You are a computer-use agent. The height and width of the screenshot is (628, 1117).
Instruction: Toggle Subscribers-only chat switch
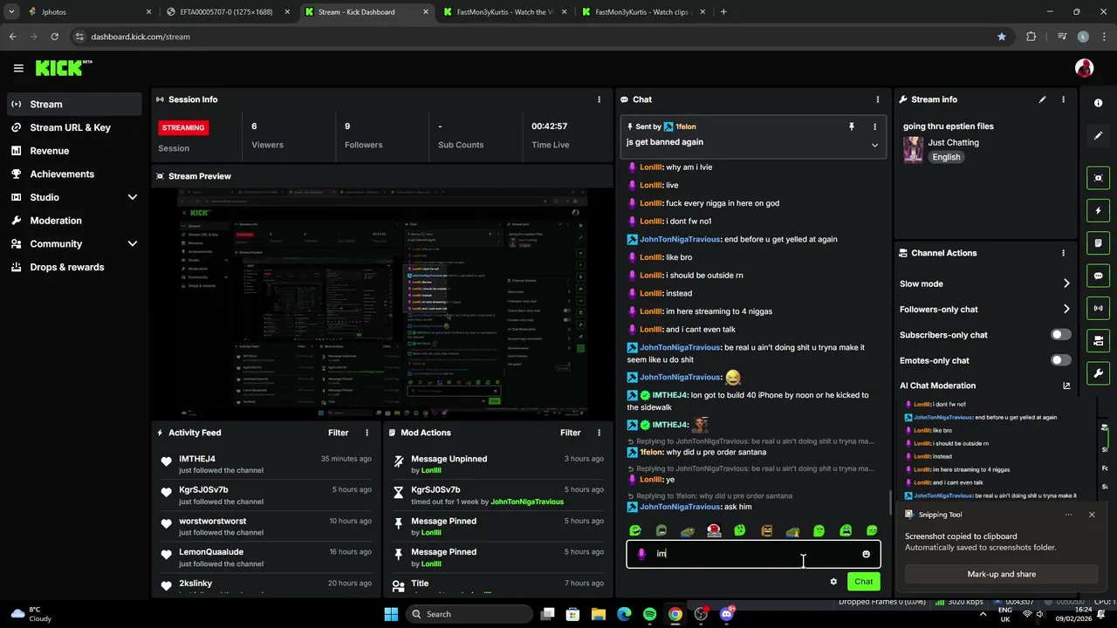pyautogui.click(x=1060, y=335)
